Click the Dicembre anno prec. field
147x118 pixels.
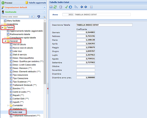(x=86, y=77)
